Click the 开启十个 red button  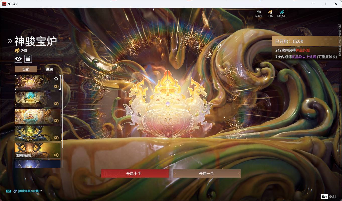click(x=135, y=173)
